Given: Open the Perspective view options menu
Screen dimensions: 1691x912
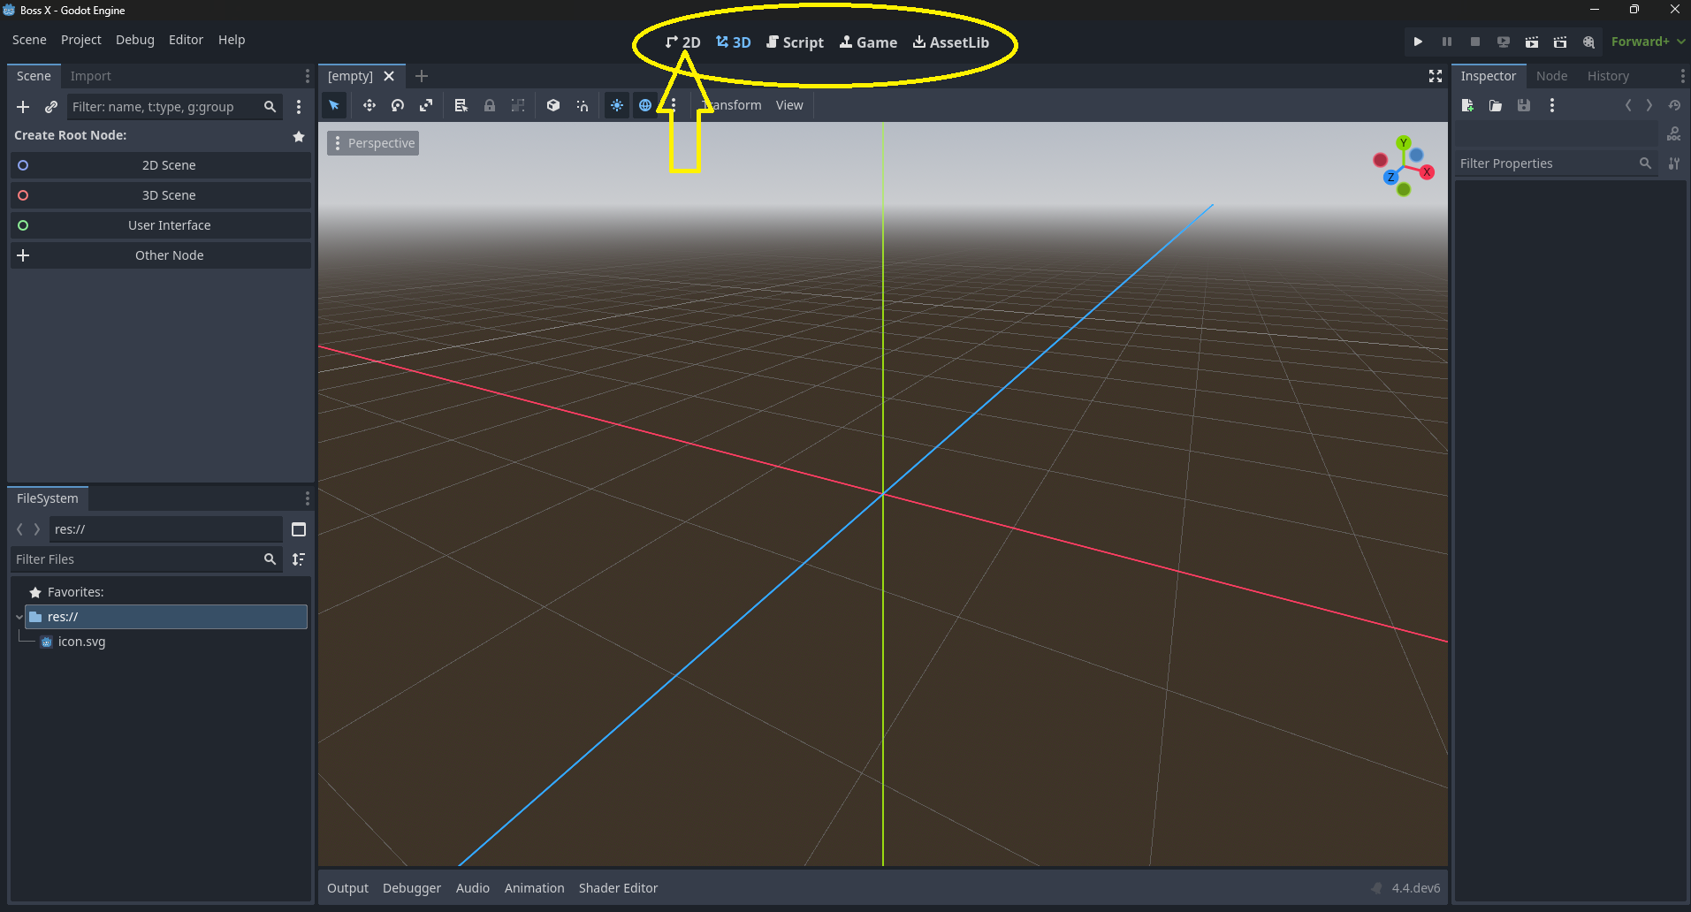Looking at the screenshot, I should (x=373, y=143).
